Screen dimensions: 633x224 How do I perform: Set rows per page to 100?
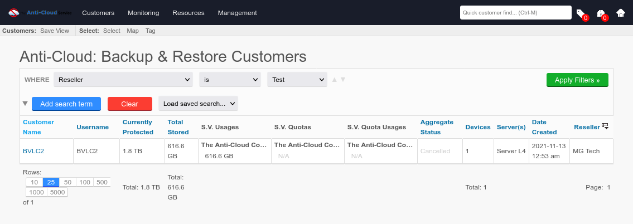point(85,182)
